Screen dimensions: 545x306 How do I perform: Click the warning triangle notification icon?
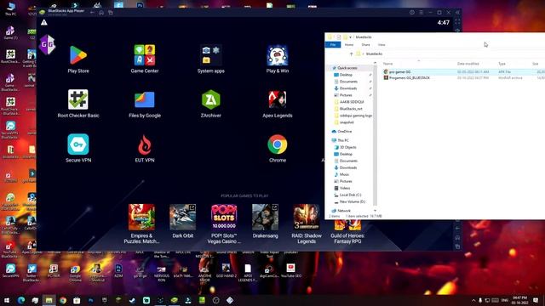(43, 23)
